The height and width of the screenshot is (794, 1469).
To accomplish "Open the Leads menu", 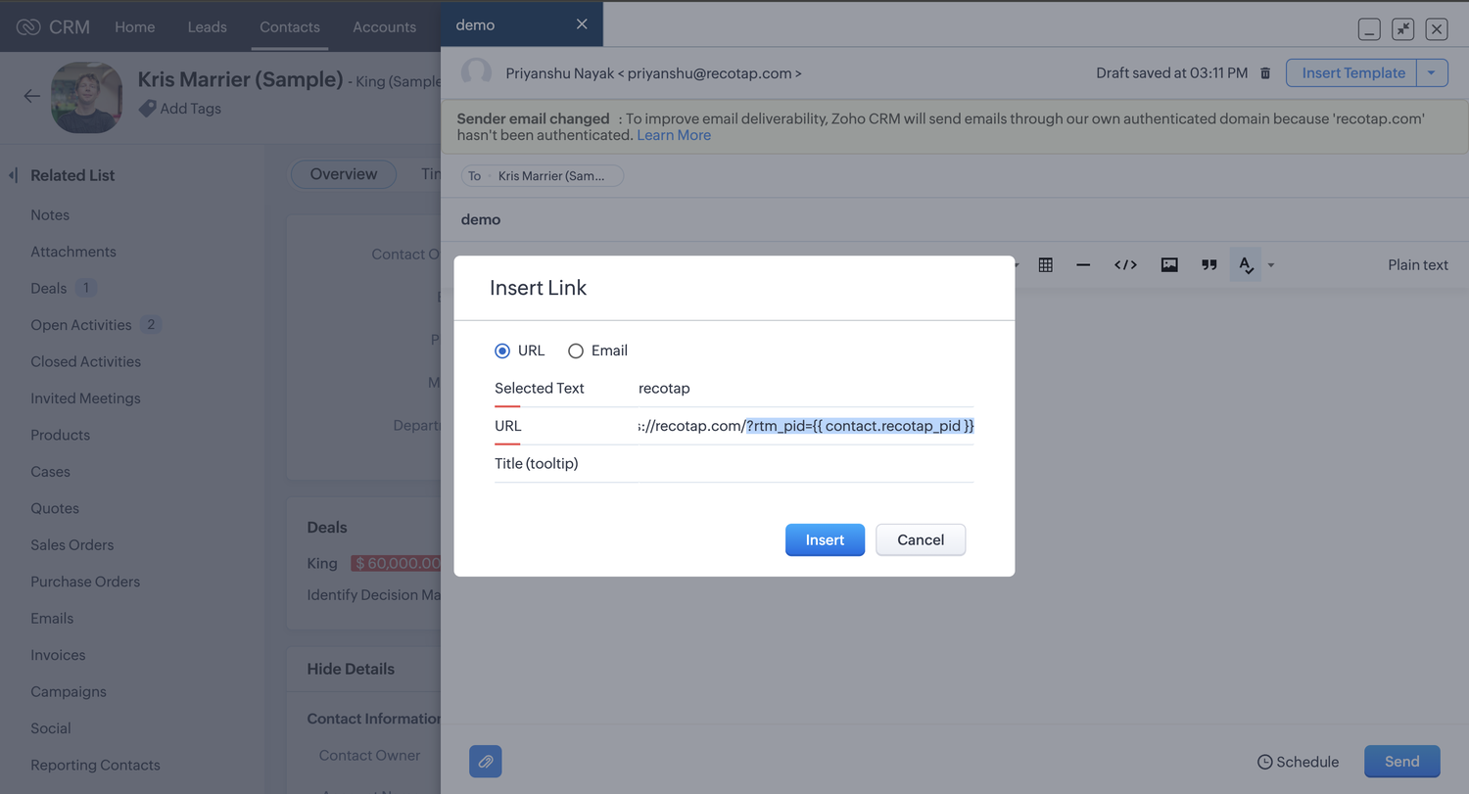I will click(x=208, y=26).
